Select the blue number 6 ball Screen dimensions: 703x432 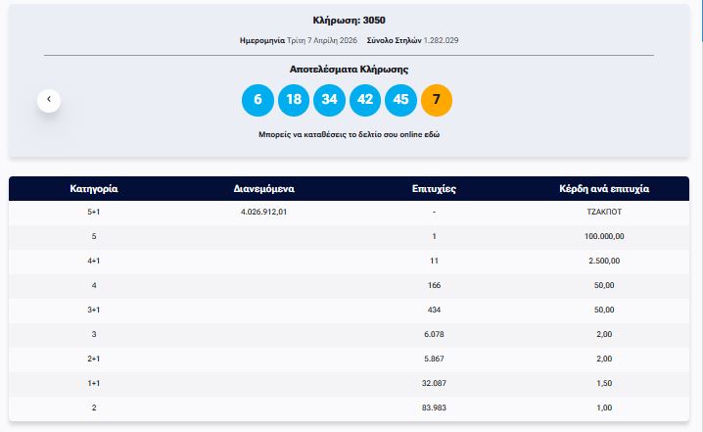pos(258,100)
